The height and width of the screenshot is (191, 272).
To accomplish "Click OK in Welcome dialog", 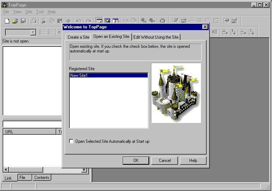I will 136,161.
